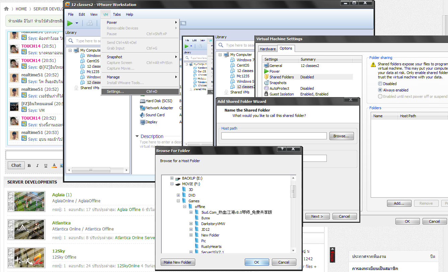Viewport: 448px width, 272px height.
Task: Click the font color button in chat toolbar
Action: [x=54, y=165]
